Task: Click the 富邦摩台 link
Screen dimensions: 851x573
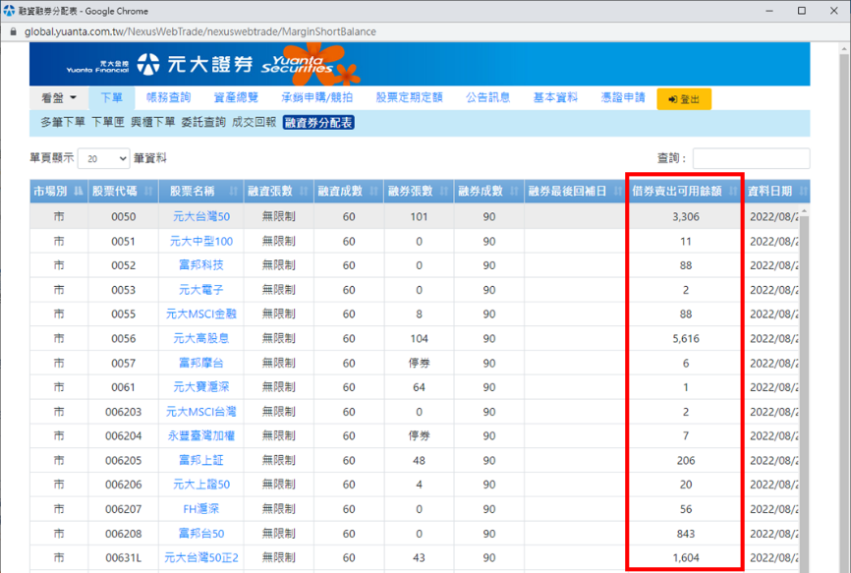Action: 201,363
